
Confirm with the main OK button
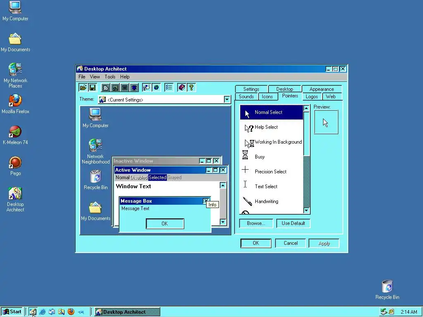(x=256, y=243)
